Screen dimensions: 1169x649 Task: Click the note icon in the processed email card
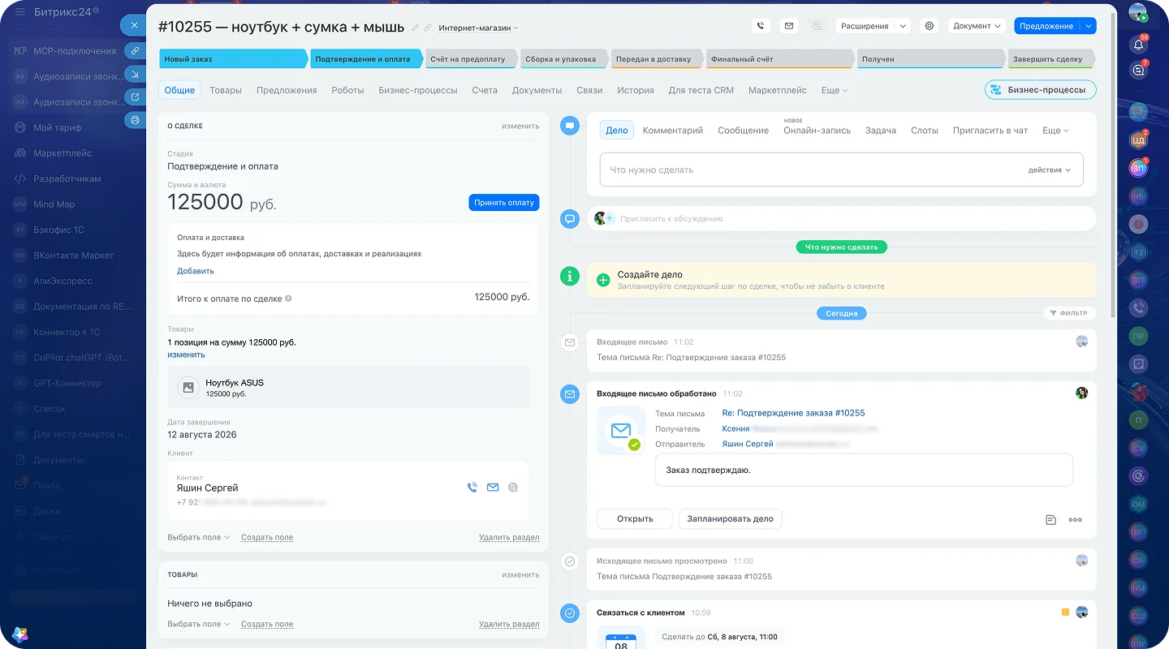[x=1050, y=520]
